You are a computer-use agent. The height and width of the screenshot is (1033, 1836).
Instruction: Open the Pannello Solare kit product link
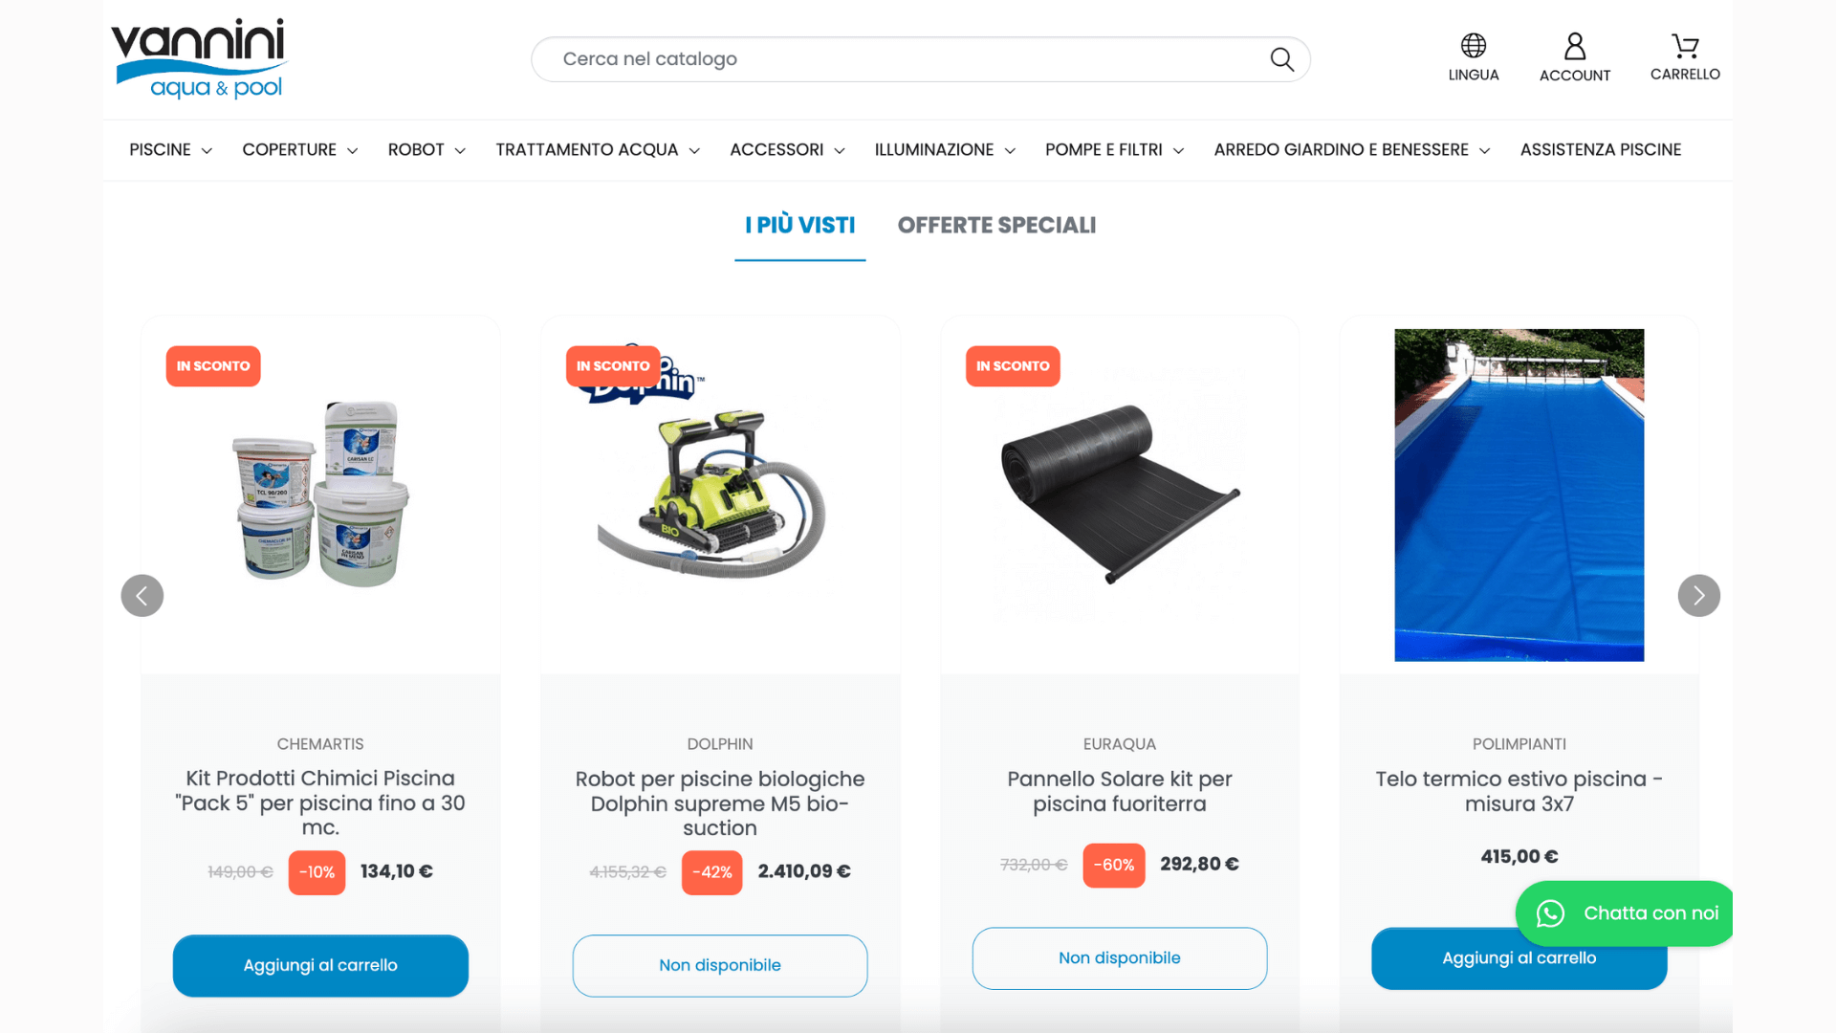(x=1119, y=791)
